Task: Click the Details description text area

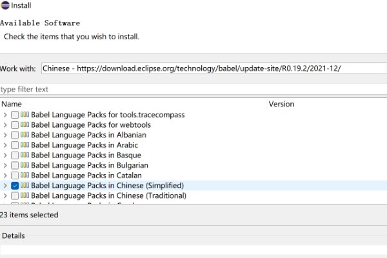Action: pos(193,250)
